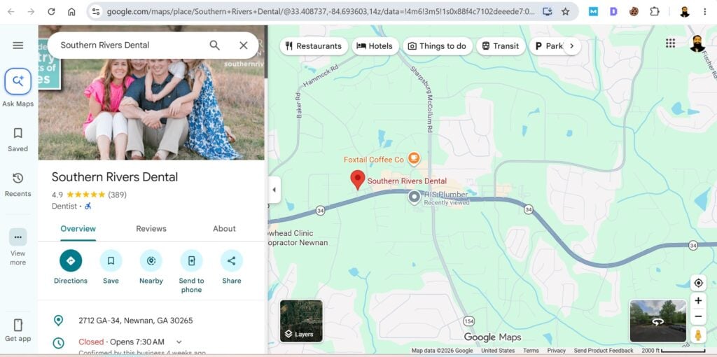Filter map by Parking chip
This screenshot has height=357, width=717.
coord(548,46)
